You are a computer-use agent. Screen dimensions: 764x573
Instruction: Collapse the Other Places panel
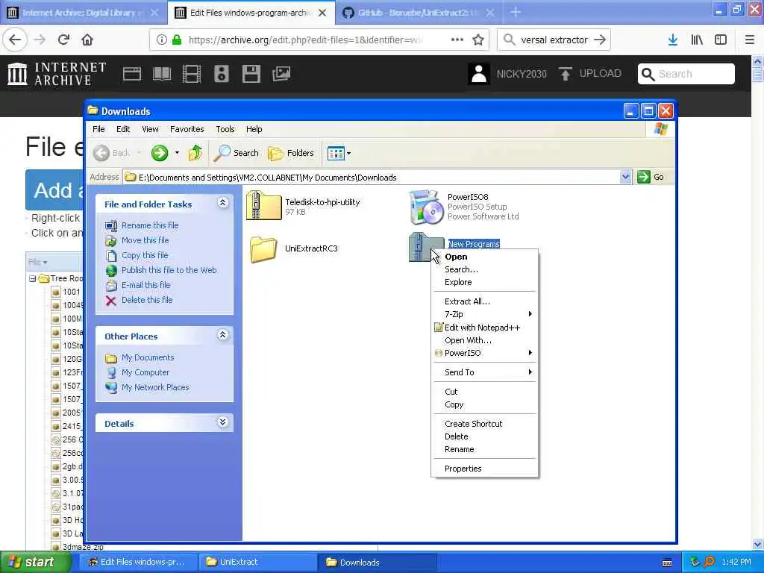point(222,335)
